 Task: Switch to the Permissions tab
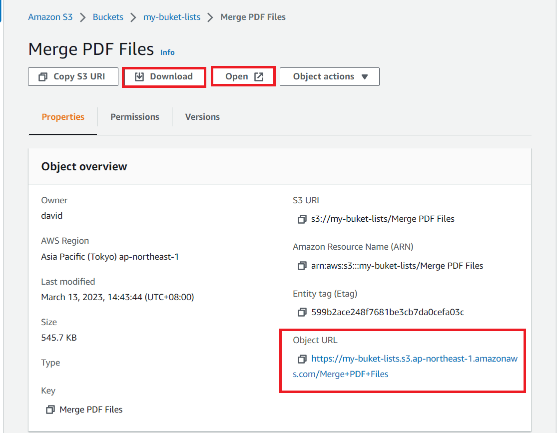point(134,117)
